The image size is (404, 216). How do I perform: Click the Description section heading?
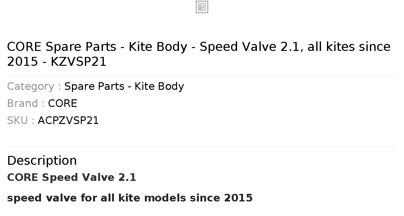coord(42,160)
